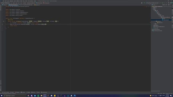This screenshot has width=173, height=97.
Task: Expand the .idea folder
Action: pyautogui.click(x=153, y=8)
